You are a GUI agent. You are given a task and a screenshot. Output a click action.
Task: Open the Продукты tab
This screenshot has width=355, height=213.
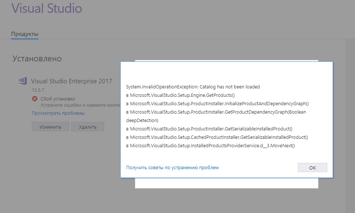coord(24,34)
